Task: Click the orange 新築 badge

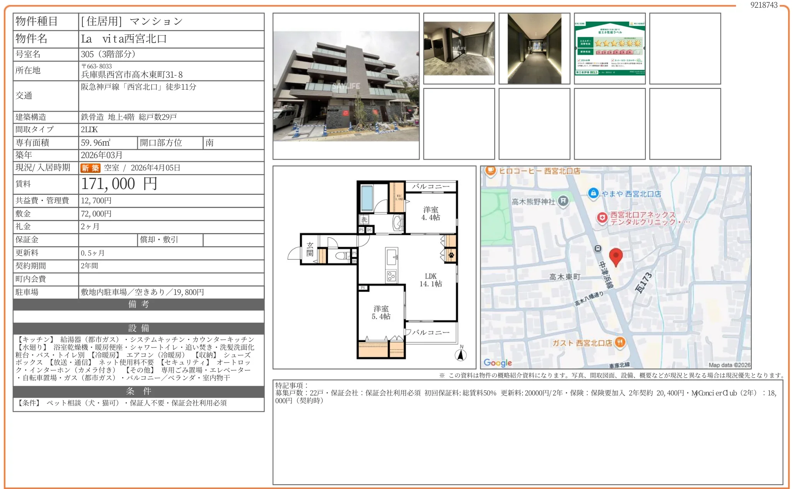Action: coord(90,168)
